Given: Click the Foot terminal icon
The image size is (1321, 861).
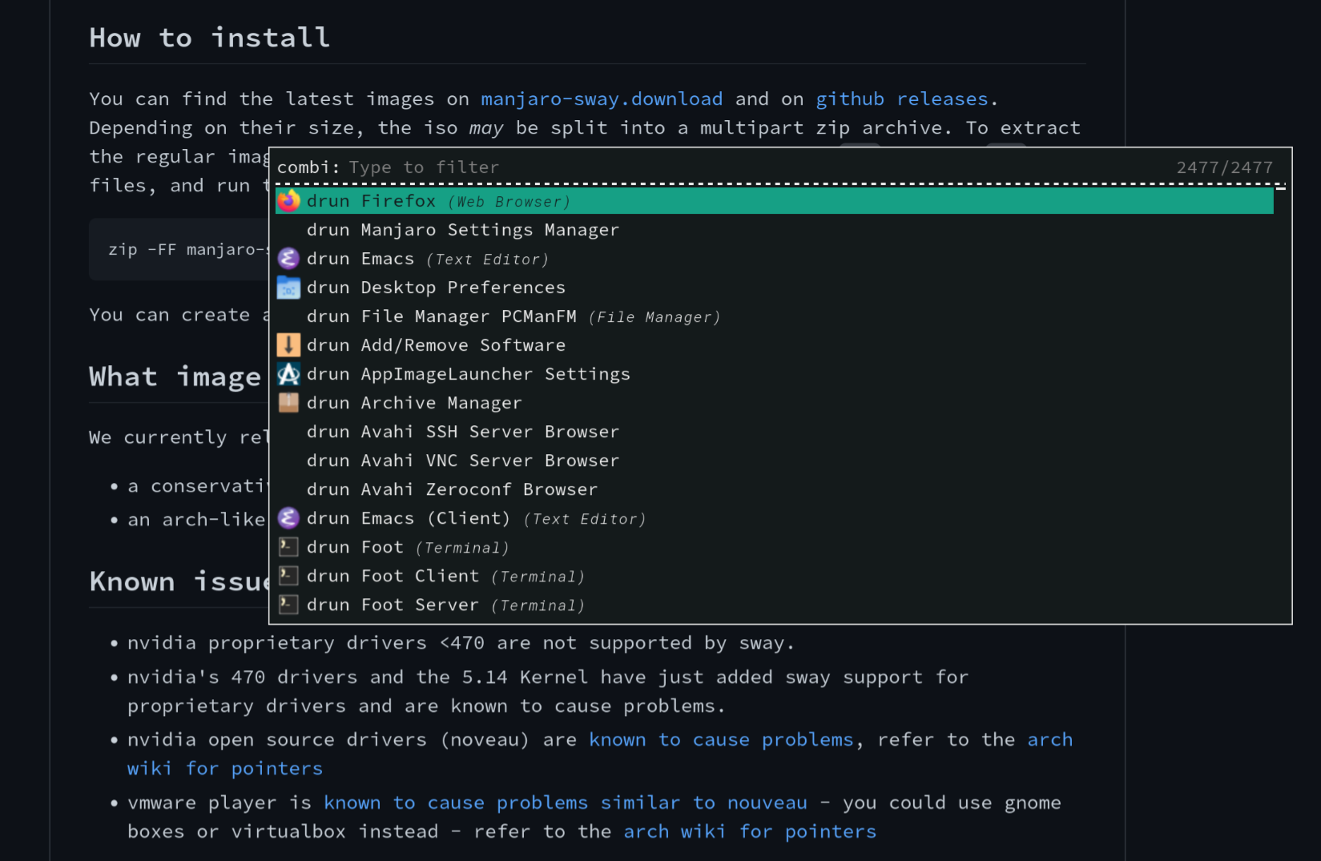Looking at the screenshot, I should 288,546.
